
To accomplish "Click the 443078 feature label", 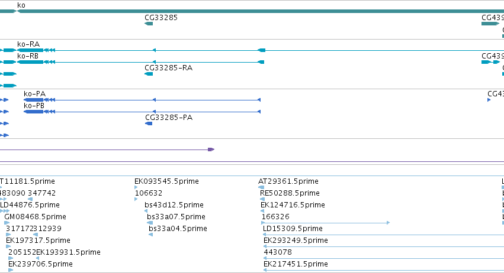I will [x=278, y=252].
